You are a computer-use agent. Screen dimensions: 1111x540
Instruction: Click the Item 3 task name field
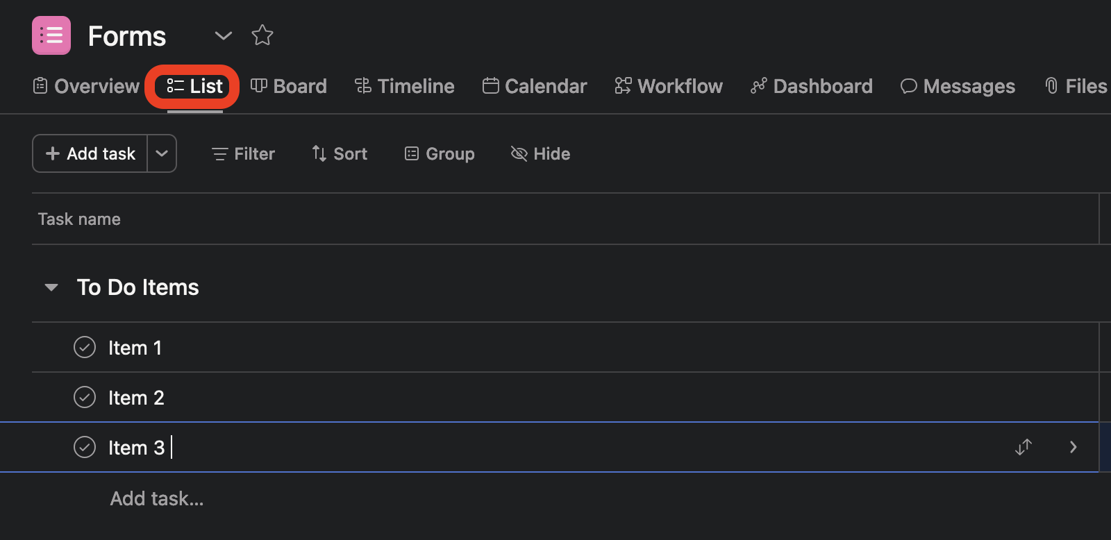[137, 448]
